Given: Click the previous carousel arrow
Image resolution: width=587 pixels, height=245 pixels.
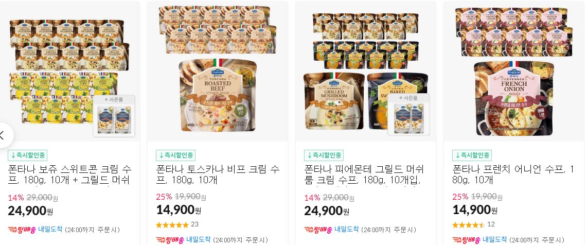Looking at the screenshot, I should 4,135.
